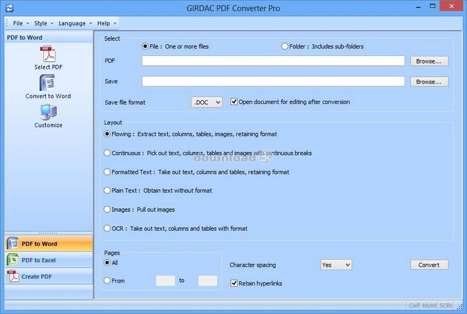Click the Convert to Word icon
467x314 pixels.
tap(48, 82)
